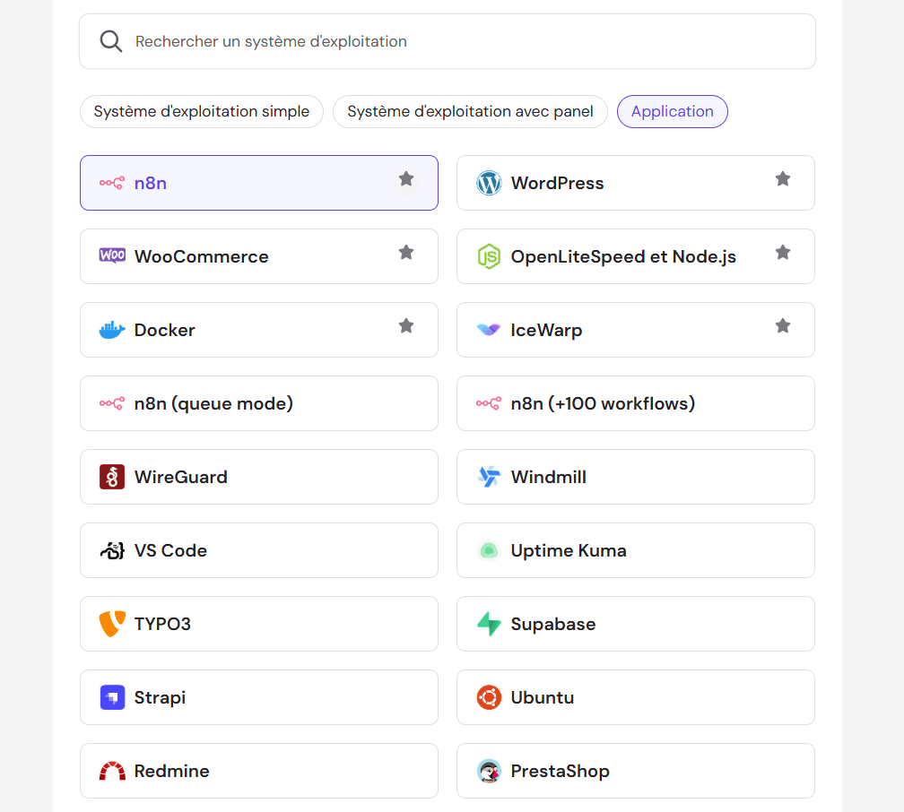This screenshot has height=812, width=904.
Task: Select the IceWarp application label
Action: 546,331
